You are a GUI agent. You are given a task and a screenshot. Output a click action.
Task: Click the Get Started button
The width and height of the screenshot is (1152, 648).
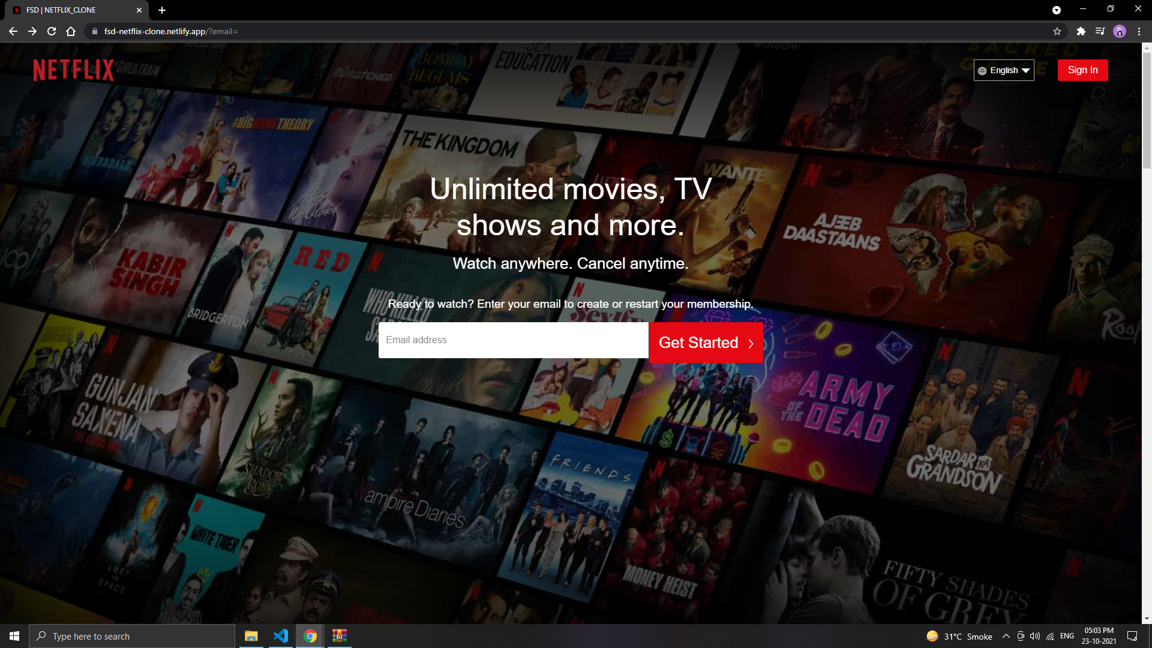pyautogui.click(x=706, y=343)
